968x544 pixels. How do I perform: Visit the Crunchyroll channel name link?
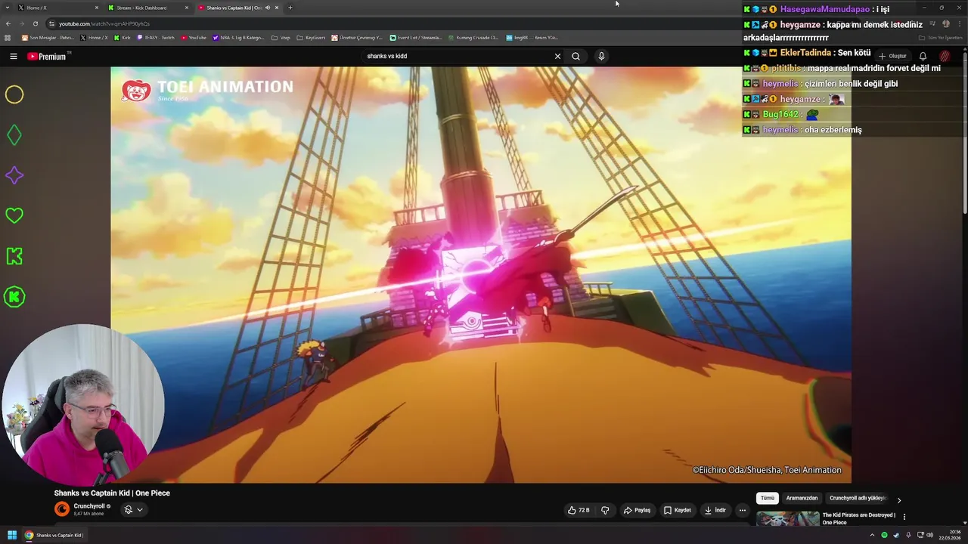point(89,506)
